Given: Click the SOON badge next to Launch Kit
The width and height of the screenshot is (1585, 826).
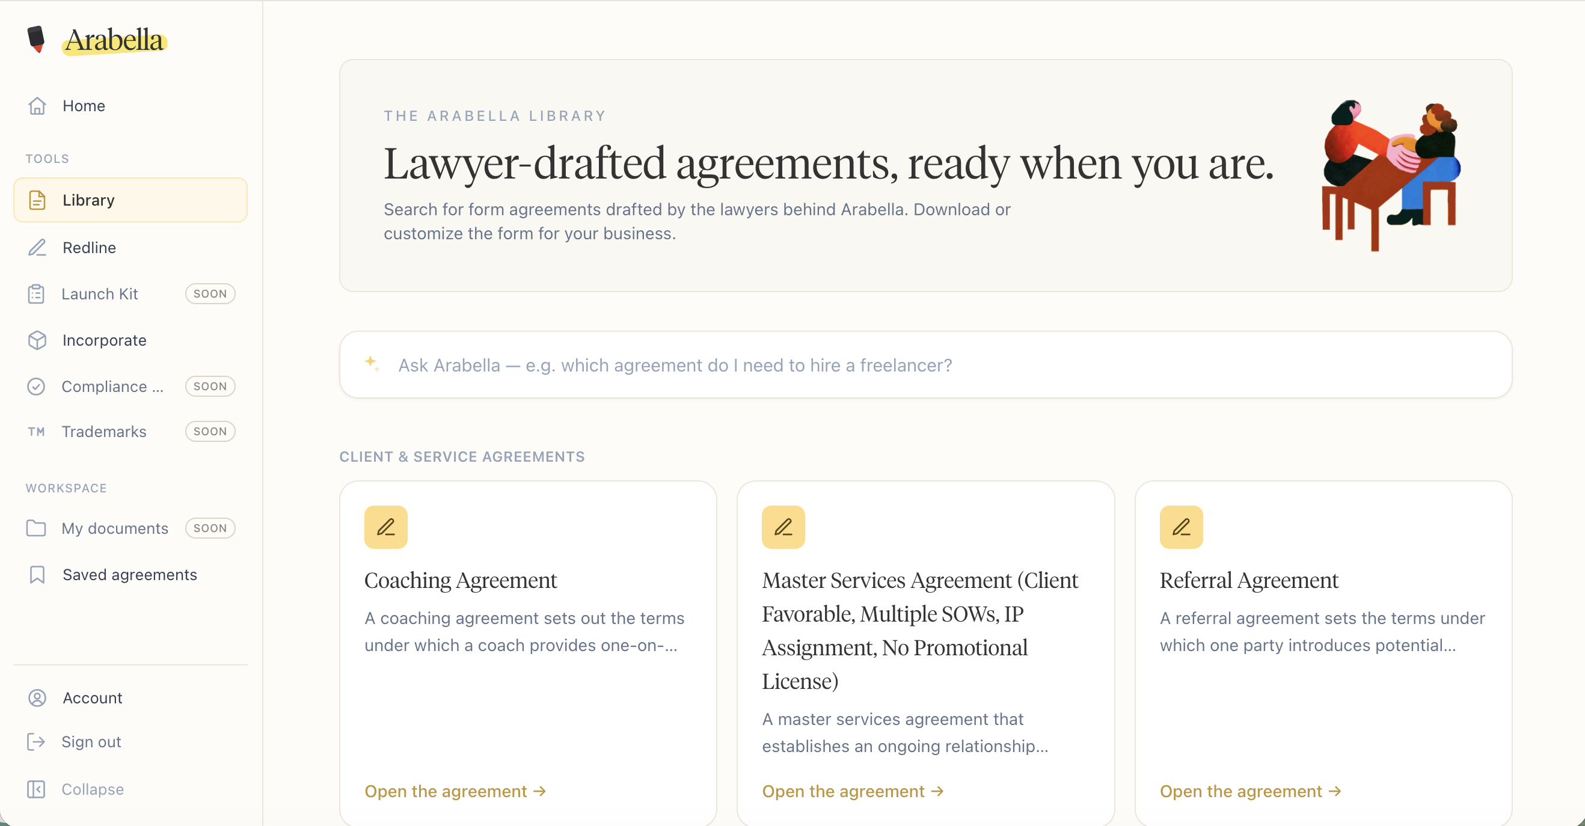Looking at the screenshot, I should [x=210, y=294].
